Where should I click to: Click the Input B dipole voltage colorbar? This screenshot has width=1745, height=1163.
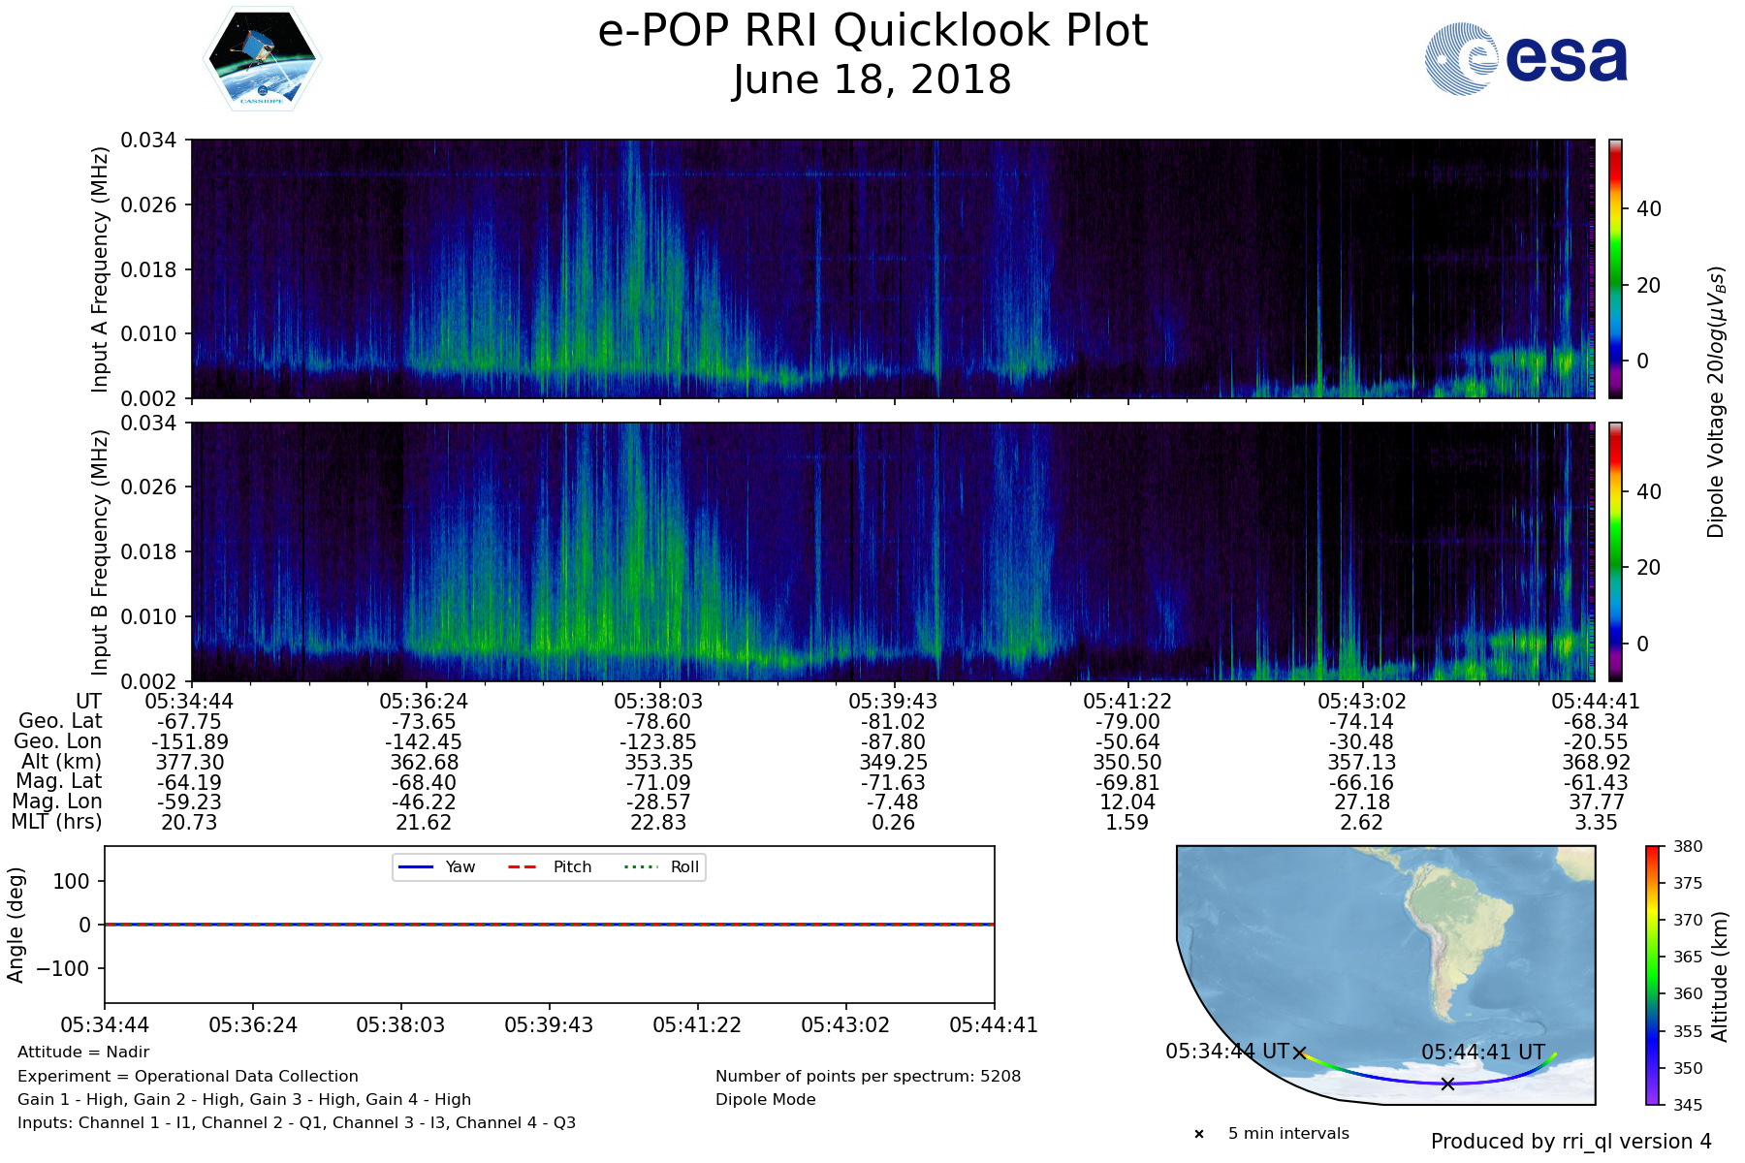pos(1615,551)
